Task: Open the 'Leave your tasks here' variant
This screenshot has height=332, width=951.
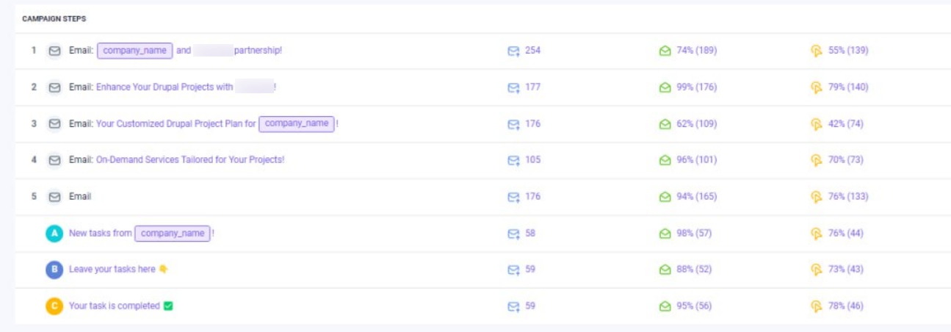Action: (x=112, y=270)
